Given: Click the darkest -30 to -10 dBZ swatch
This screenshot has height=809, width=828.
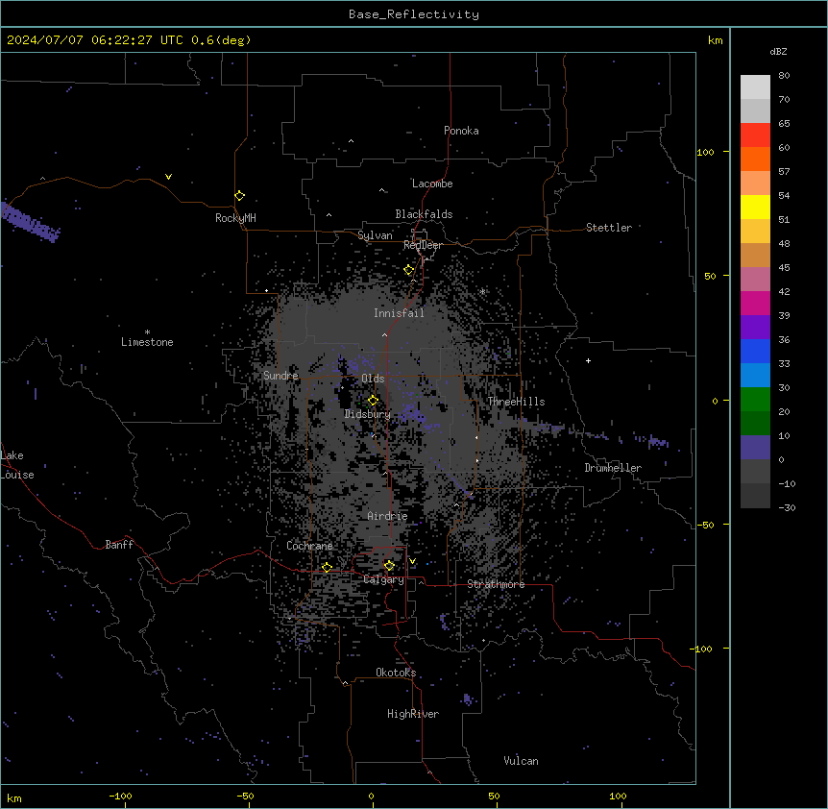Looking at the screenshot, I should coord(755,496).
